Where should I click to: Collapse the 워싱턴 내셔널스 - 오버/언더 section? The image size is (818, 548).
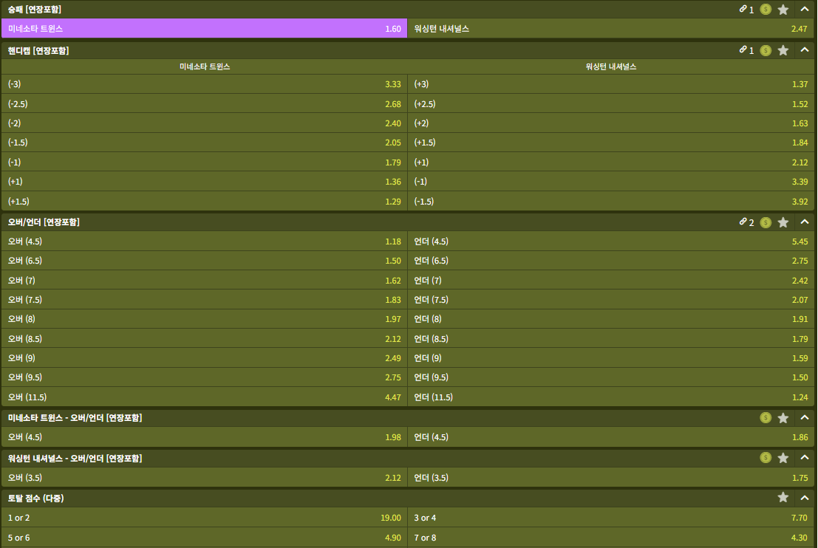[805, 458]
